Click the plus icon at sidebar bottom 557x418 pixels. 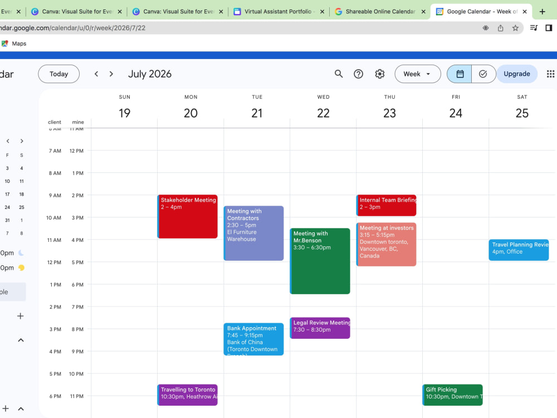(6, 409)
